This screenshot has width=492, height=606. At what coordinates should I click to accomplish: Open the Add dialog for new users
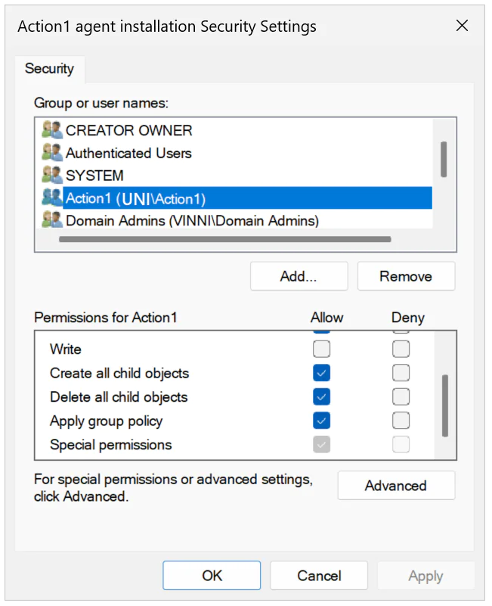(299, 275)
